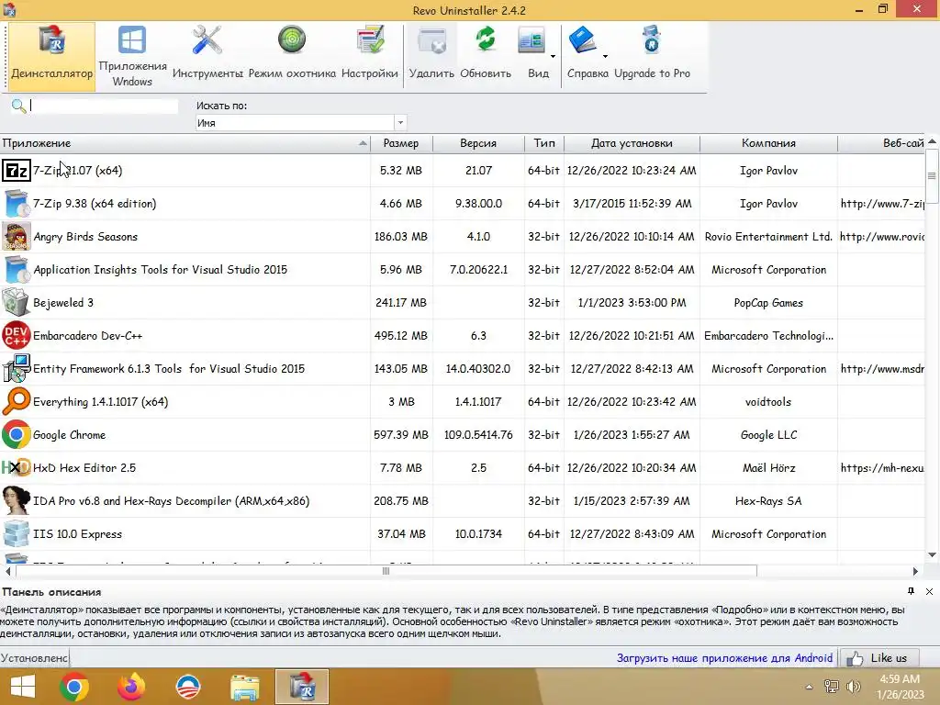Close the Панель описания panel
The width and height of the screenshot is (940, 705).
coord(929,592)
